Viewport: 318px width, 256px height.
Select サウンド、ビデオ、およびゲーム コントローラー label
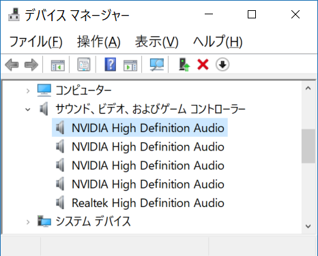click(150, 109)
